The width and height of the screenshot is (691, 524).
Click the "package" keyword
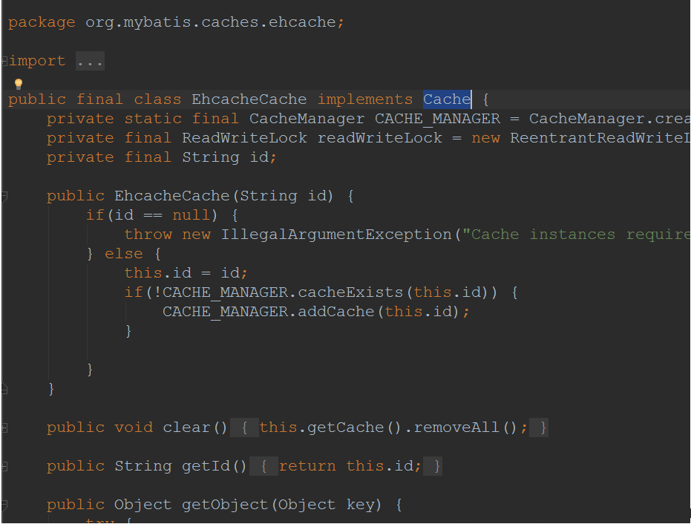click(x=42, y=22)
